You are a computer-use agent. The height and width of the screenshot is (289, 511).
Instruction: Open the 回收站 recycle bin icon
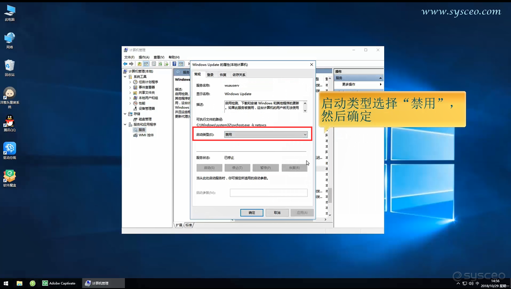click(10, 68)
